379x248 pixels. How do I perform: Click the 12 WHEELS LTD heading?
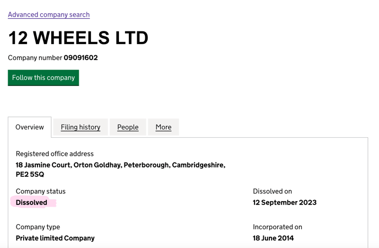coord(78,38)
